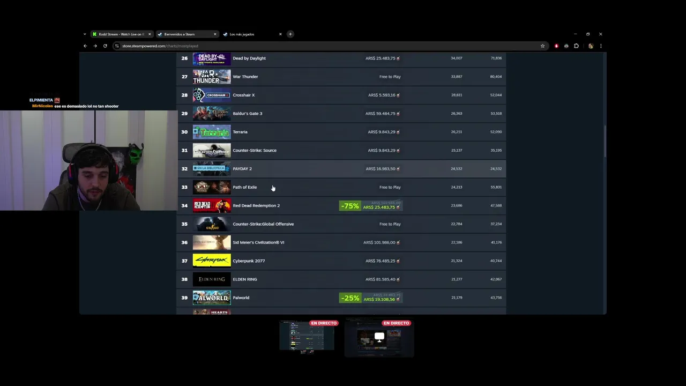
Task: Open War Thunder title link
Action: tap(245, 77)
